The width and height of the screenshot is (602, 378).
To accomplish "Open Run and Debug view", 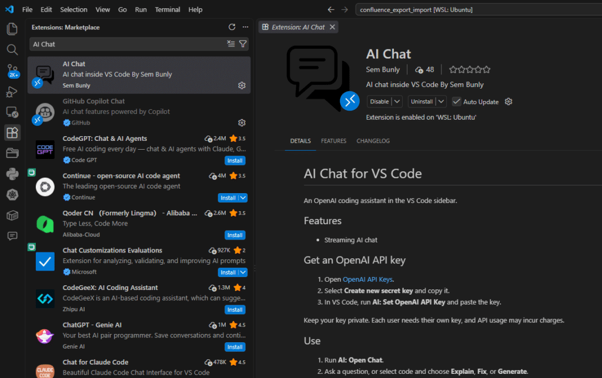I will pyautogui.click(x=12, y=91).
